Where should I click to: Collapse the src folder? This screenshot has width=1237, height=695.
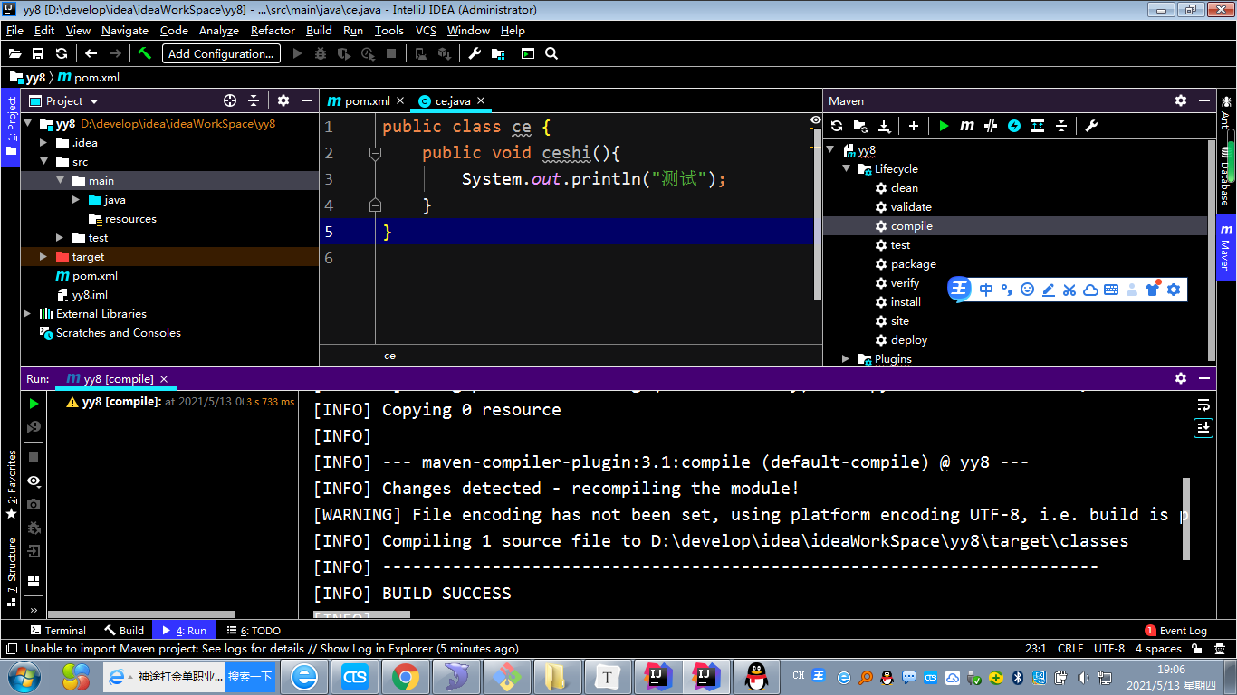coord(43,162)
